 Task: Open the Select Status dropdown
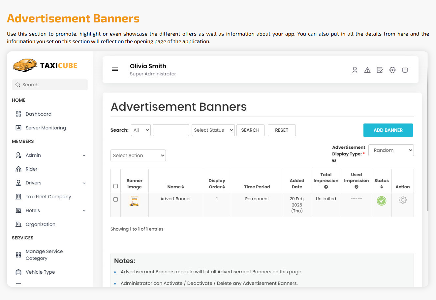tap(213, 130)
